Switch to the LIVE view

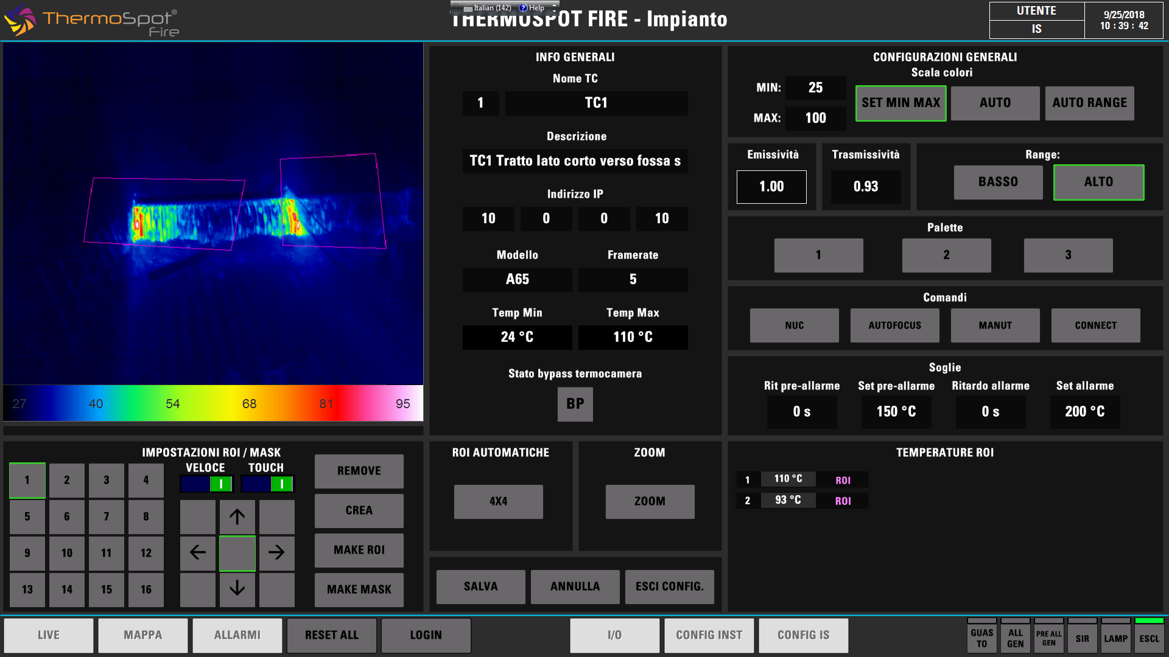click(49, 636)
